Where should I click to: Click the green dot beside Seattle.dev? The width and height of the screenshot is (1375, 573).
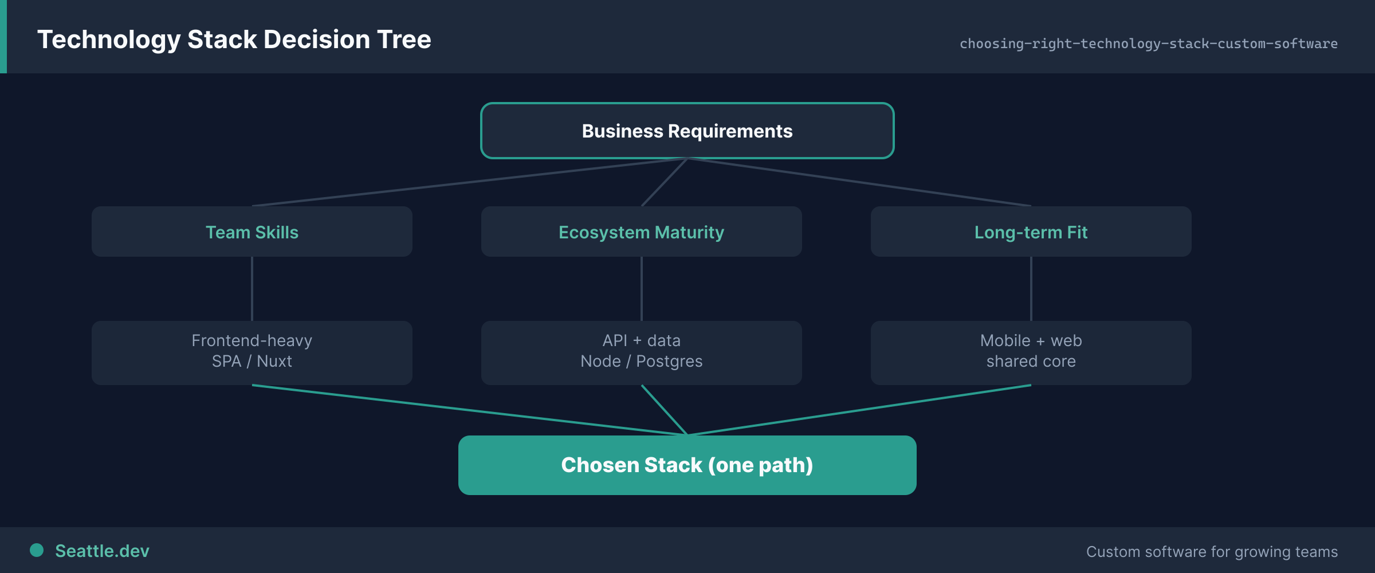37,550
